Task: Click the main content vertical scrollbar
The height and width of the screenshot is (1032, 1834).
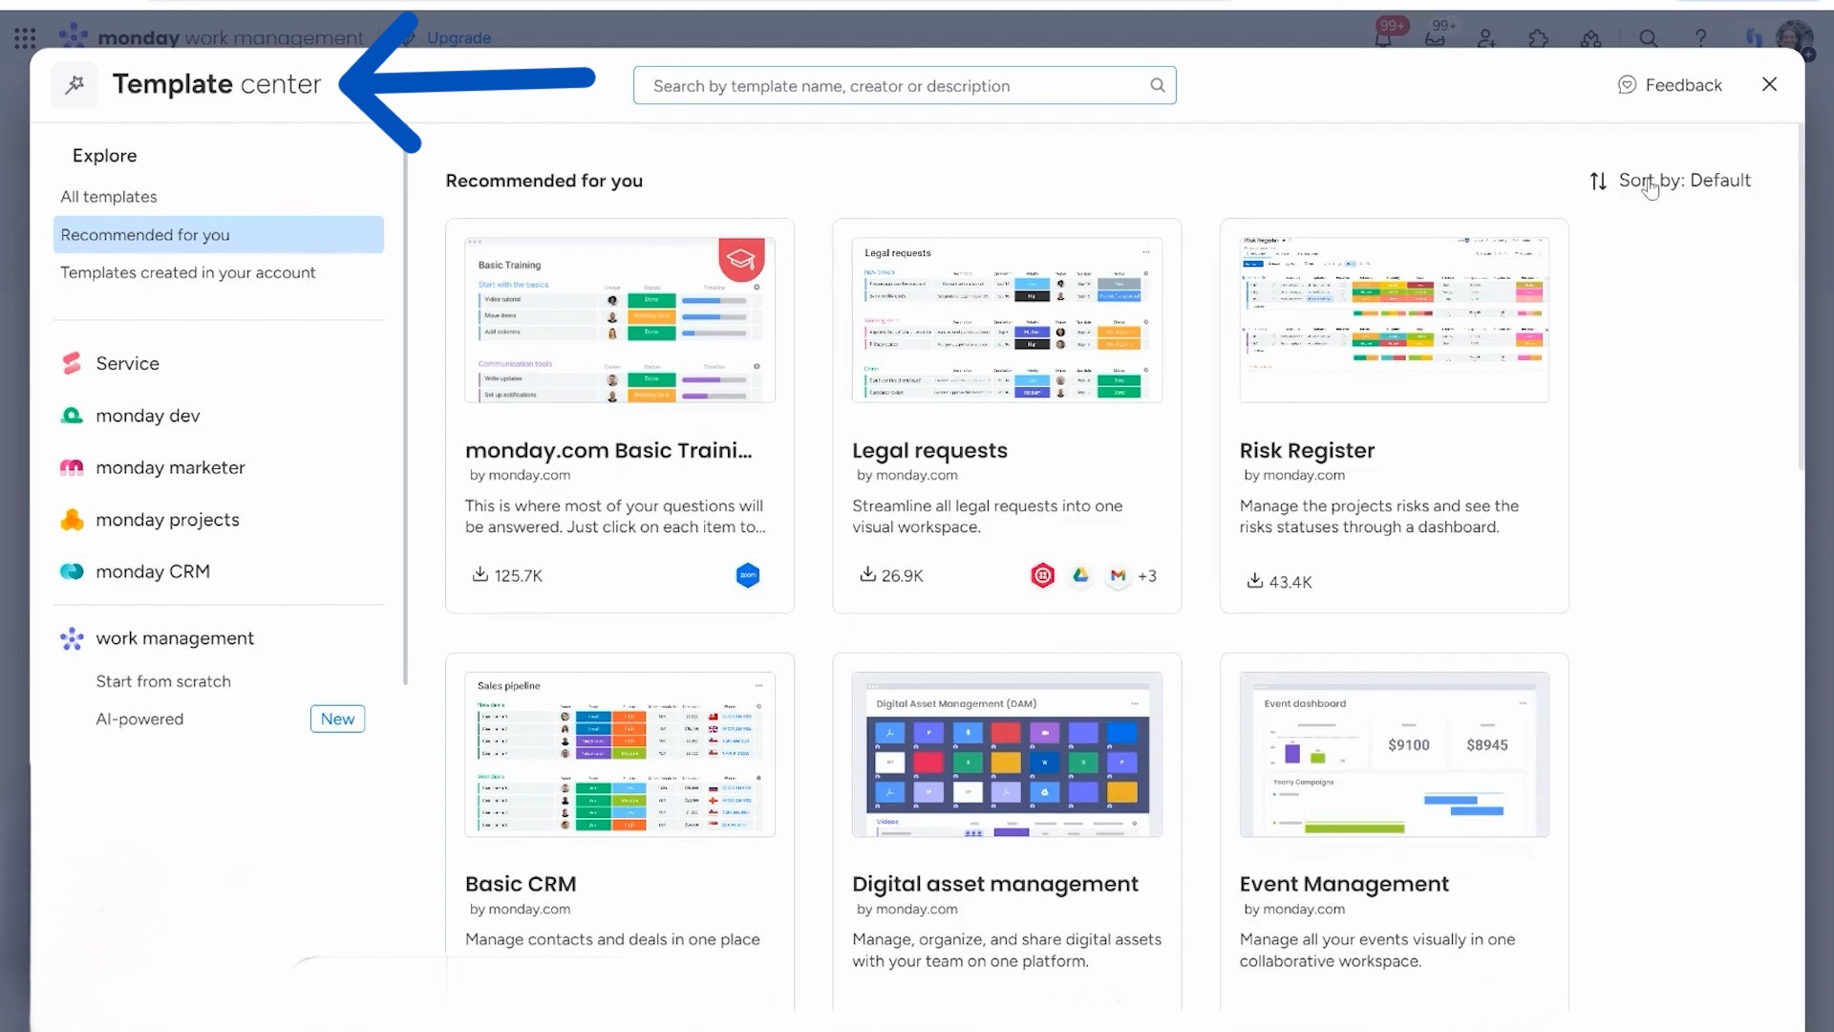Action: click(x=1801, y=296)
